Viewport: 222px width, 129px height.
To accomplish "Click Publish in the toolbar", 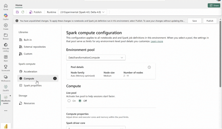I will coord(35,12).
